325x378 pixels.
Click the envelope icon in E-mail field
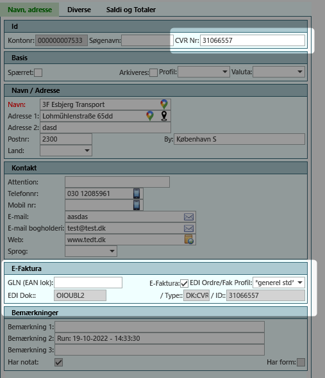point(188,217)
